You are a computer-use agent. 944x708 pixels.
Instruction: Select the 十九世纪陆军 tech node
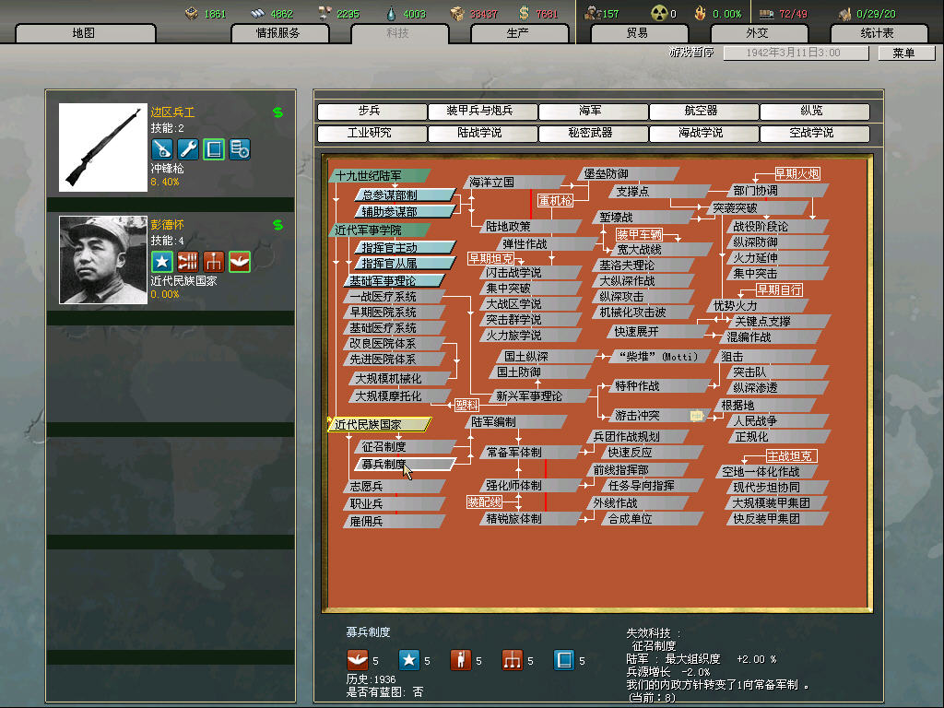[x=379, y=176]
